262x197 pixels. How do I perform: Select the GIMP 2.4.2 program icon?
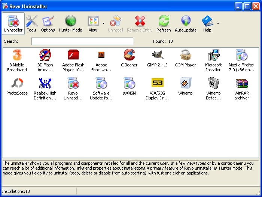point(157,58)
